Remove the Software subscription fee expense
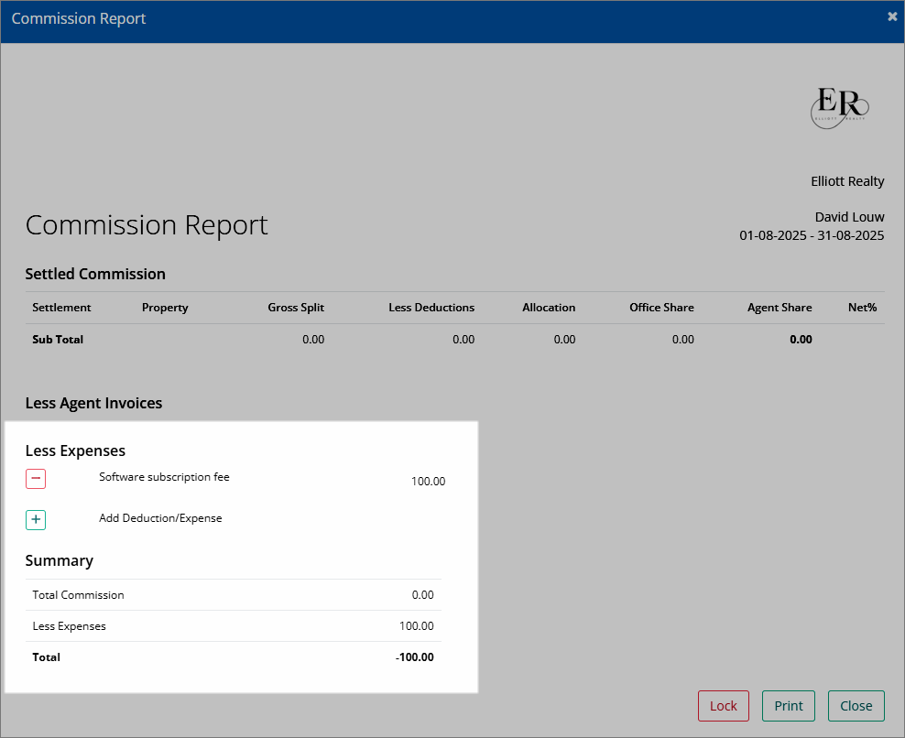905x738 pixels. [x=35, y=478]
